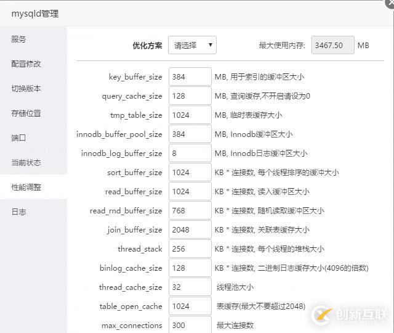Close the mysqld管理 dialog
394x333 pixels.
pos(390,4)
